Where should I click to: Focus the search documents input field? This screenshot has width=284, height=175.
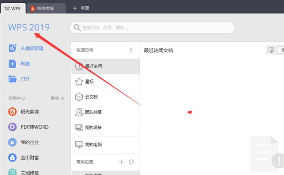(x=152, y=27)
